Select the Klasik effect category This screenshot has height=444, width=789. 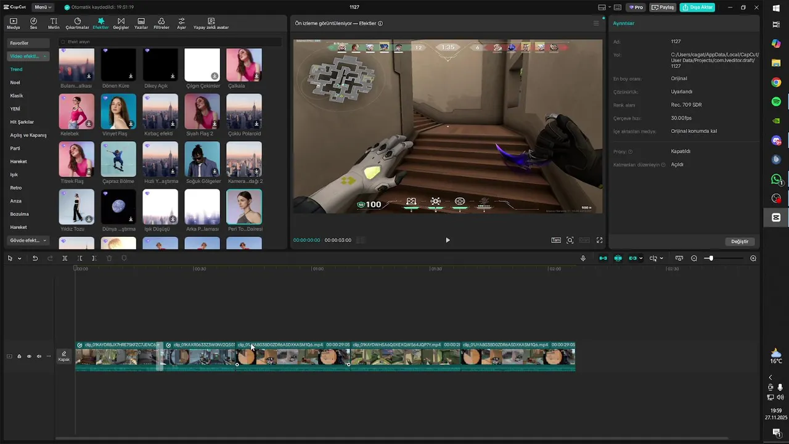click(17, 96)
